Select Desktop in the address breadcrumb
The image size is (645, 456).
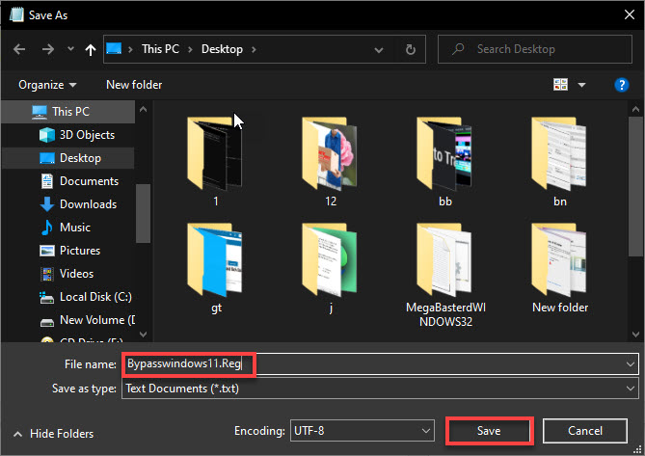click(222, 49)
